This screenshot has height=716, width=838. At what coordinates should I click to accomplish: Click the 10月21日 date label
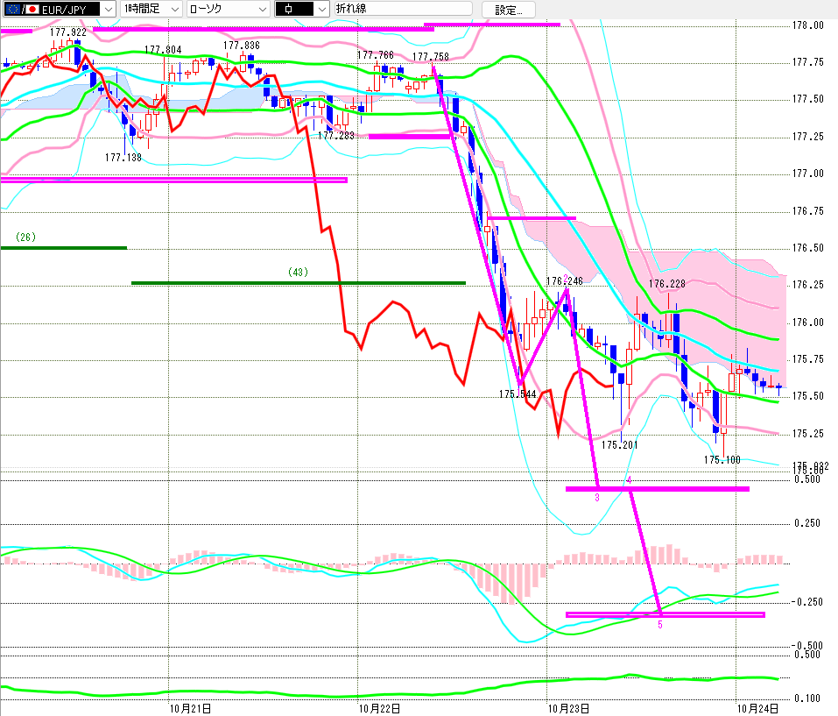pos(190,709)
